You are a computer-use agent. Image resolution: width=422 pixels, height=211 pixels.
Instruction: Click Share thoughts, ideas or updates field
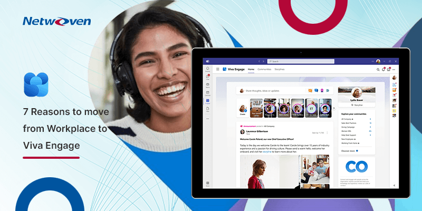[285, 91]
